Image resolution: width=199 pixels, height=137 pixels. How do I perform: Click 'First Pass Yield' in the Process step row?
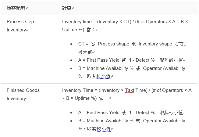point(103,60)
